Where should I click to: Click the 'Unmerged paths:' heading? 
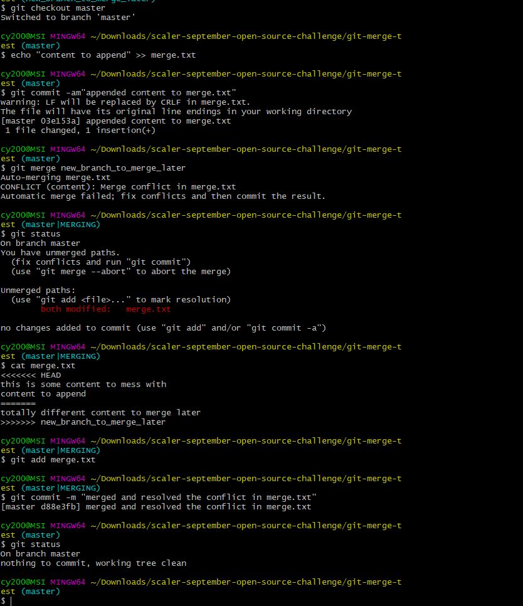(x=38, y=290)
